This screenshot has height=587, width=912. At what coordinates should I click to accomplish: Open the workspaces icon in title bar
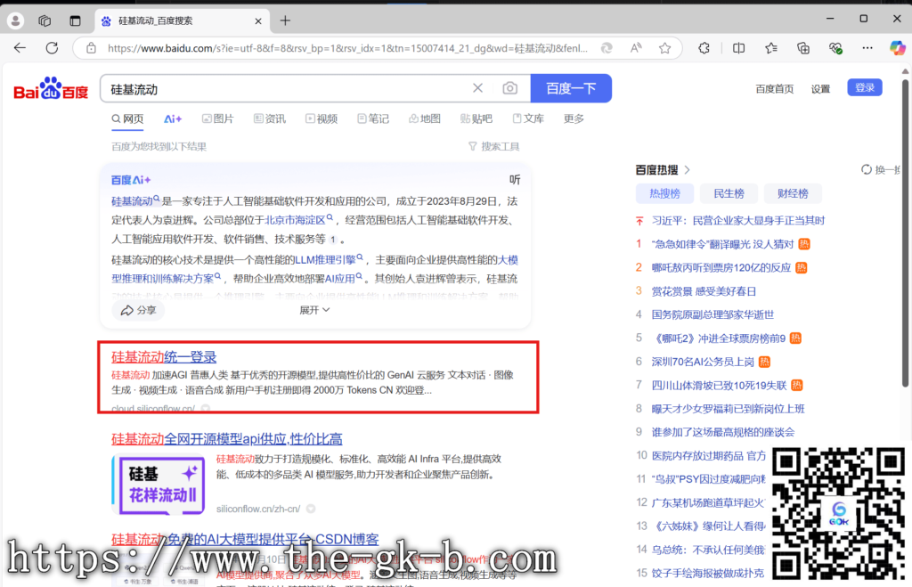pyautogui.click(x=45, y=21)
